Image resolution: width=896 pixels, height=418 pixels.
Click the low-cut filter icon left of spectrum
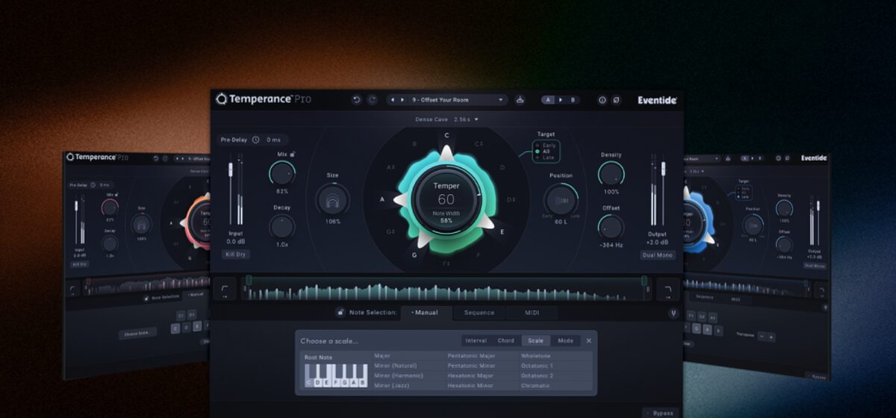pyautogui.click(x=225, y=288)
